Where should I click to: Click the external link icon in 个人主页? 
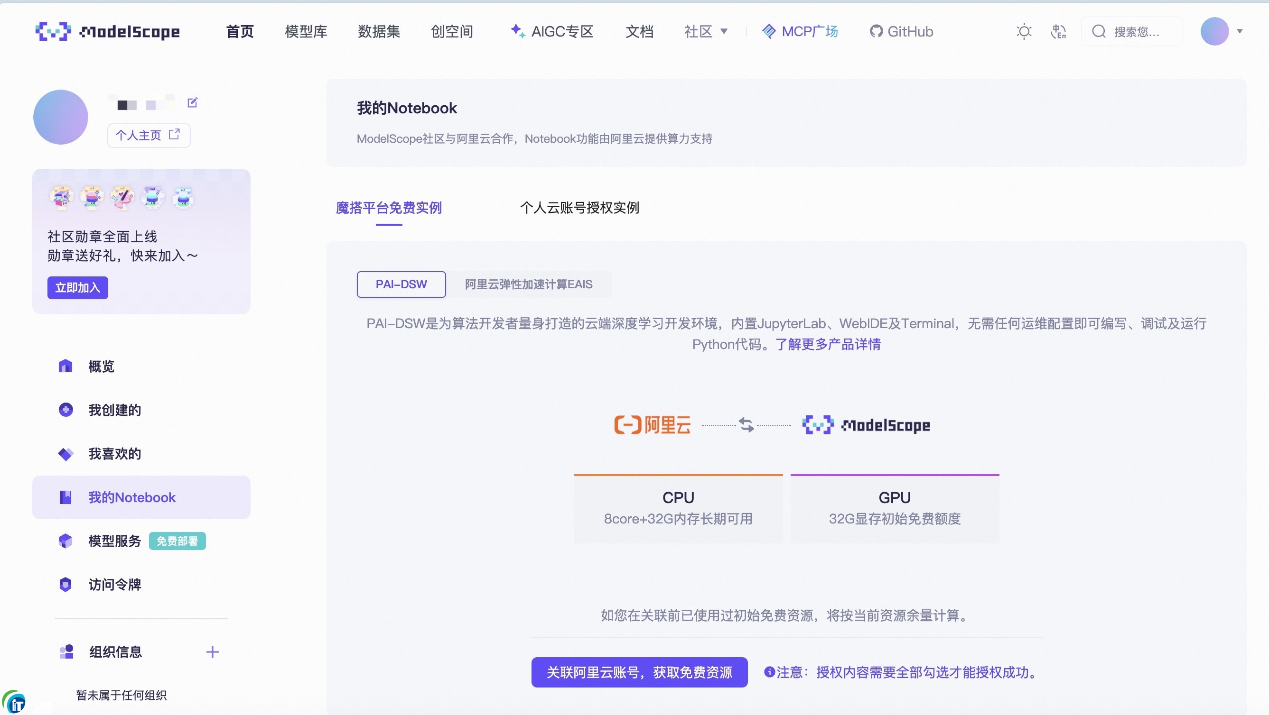[x=174, y=134]
